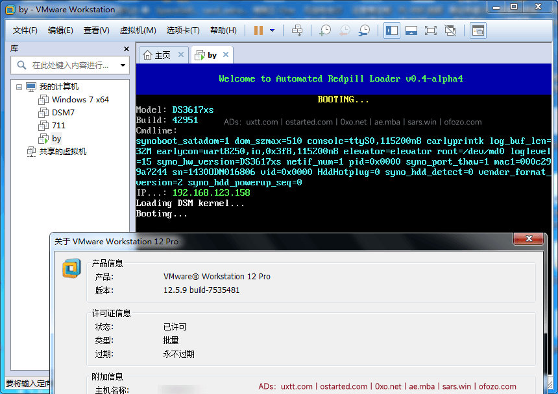Select the Windows 7 x64 virtual machine
This screenshot has width=558, height=394.
coord(80,100)
